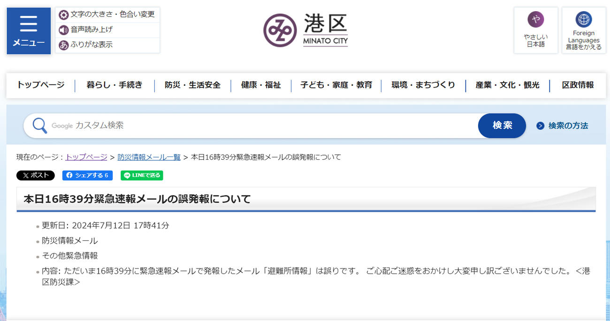Open 子ども・家庭・教育 menu
Image resolution: width=610 pixels, height=321 pixels.
[336, 85]
